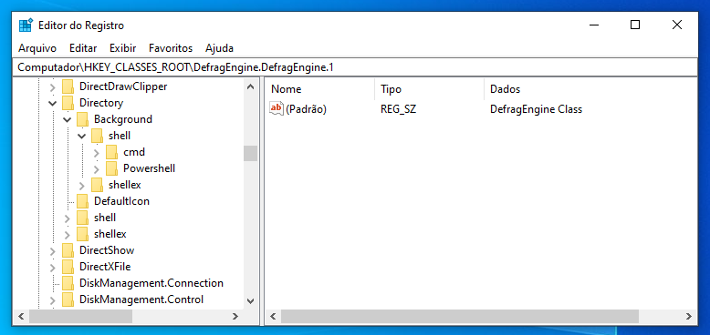Click tree pane scroll up arrow
The image size is (710, 335).
[250, 86]
